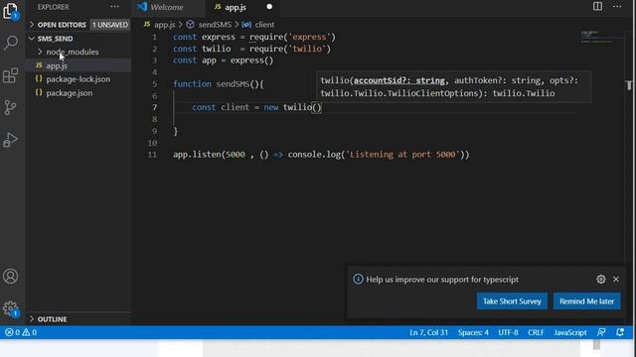Open notification settings gear icon
This screenshot has width=636, height=357.
click(x=600, y=279)
